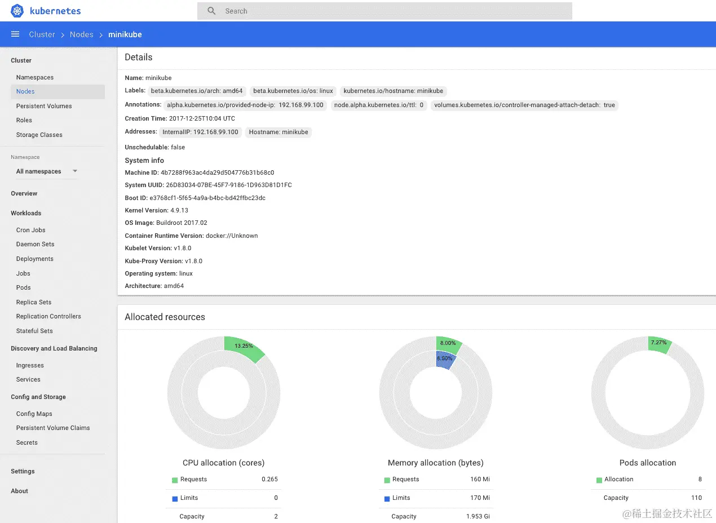Open Storage Classes in sidebar
716x523 pixels.
[39, 135]
